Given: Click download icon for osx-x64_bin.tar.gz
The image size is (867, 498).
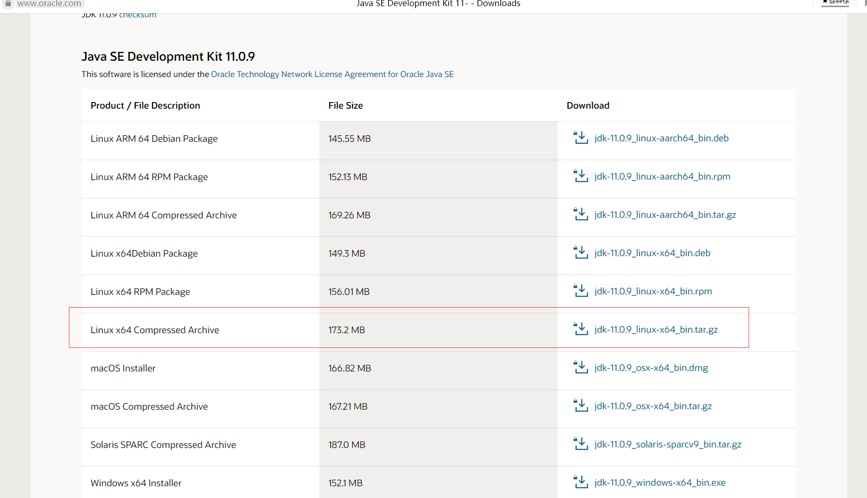Looking at the screenshot, I should point(581,406).
